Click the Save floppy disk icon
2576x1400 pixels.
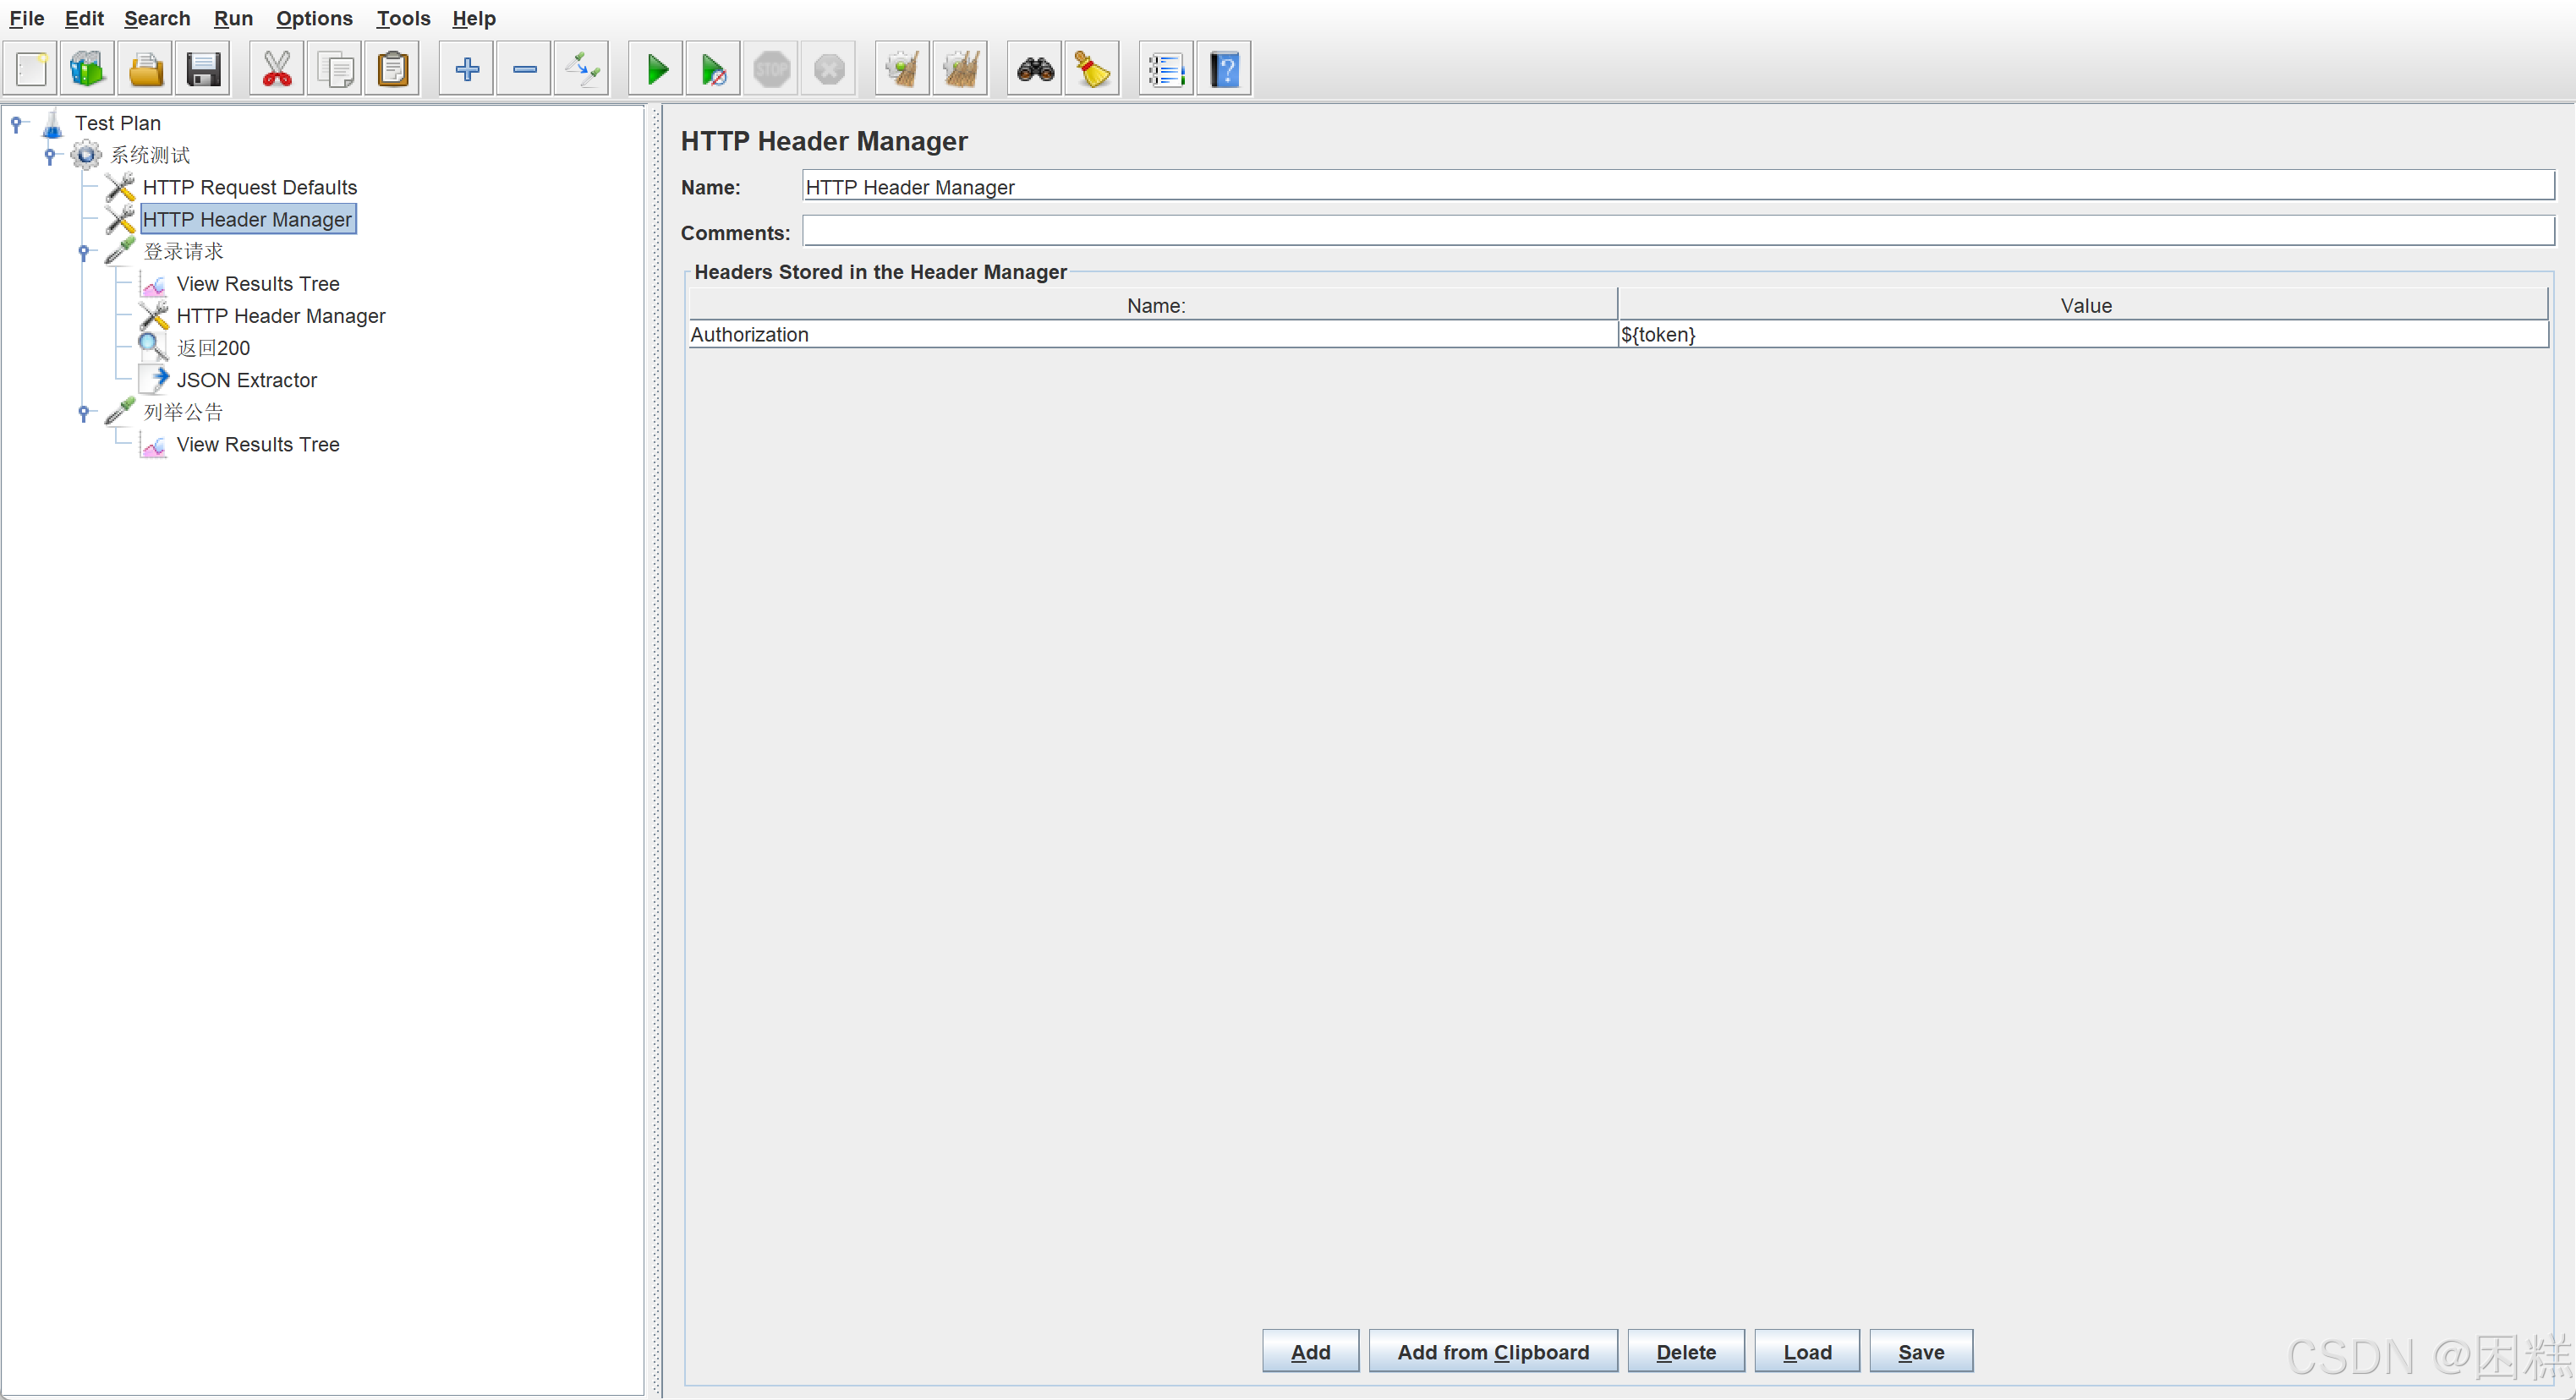click(203, 70)
